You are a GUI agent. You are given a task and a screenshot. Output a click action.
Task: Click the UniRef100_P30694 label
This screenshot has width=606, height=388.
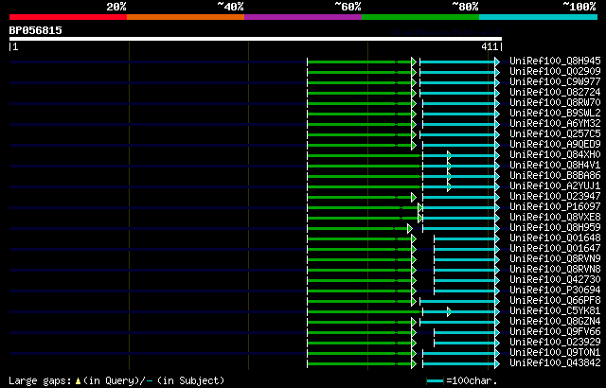(x=555, y=291)
